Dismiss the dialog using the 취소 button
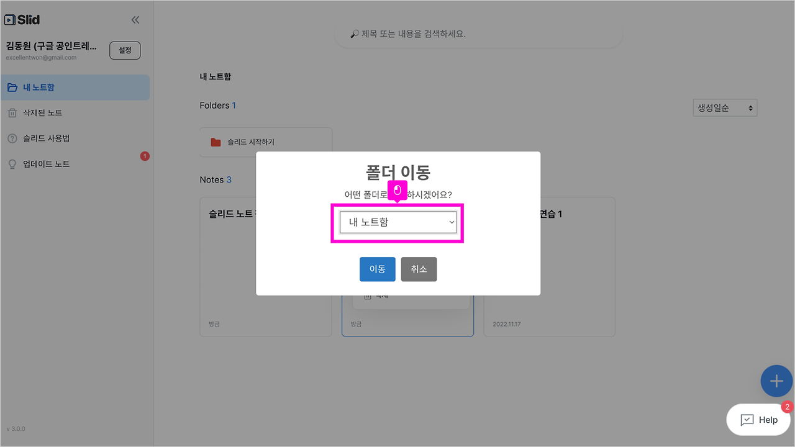Image resolution: width=795 pixels, height=447 pixels. (x=419, y=269)
